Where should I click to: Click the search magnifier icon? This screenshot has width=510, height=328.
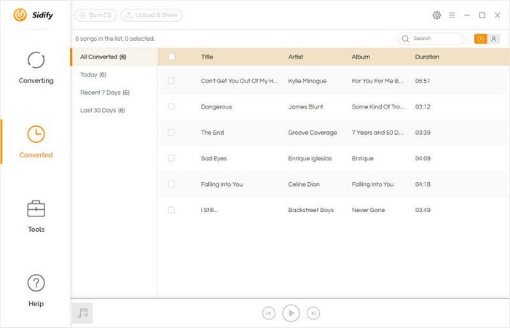tap(405, 39)
